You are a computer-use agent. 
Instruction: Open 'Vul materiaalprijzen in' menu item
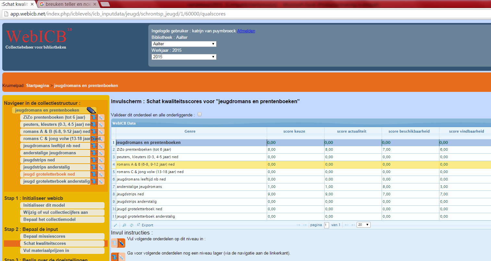pyautogui.click(x=62, y=251)
